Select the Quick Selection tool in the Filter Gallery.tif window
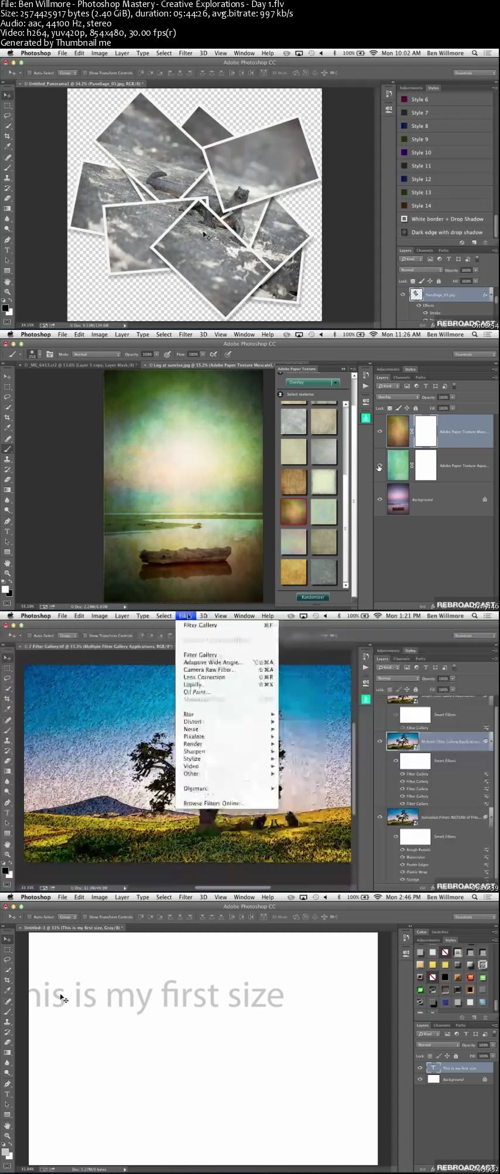This screenshot has height=1174, width=500. click(8, 689)
